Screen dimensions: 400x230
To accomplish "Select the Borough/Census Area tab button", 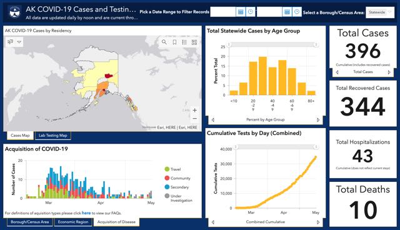I will tap(29, 222).
